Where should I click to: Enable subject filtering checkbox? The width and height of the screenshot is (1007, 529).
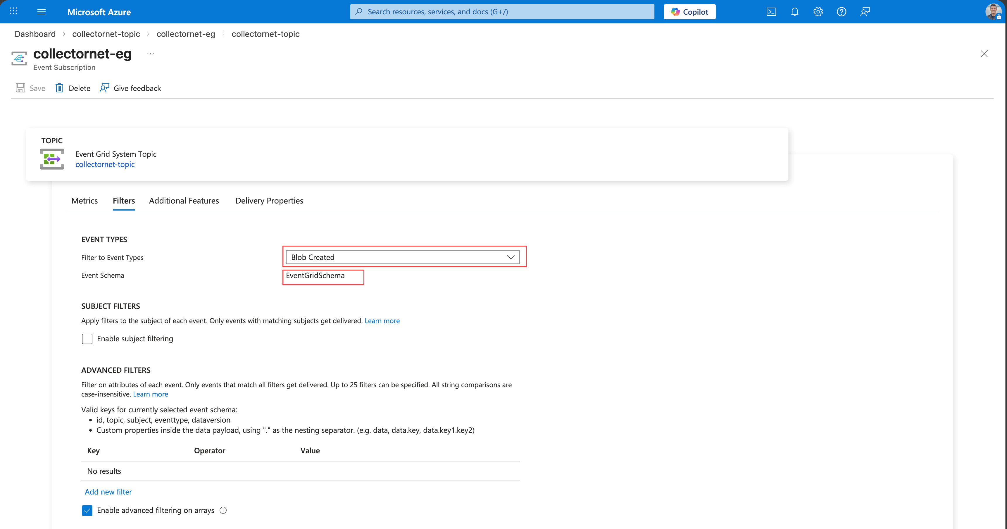[87, 339]
